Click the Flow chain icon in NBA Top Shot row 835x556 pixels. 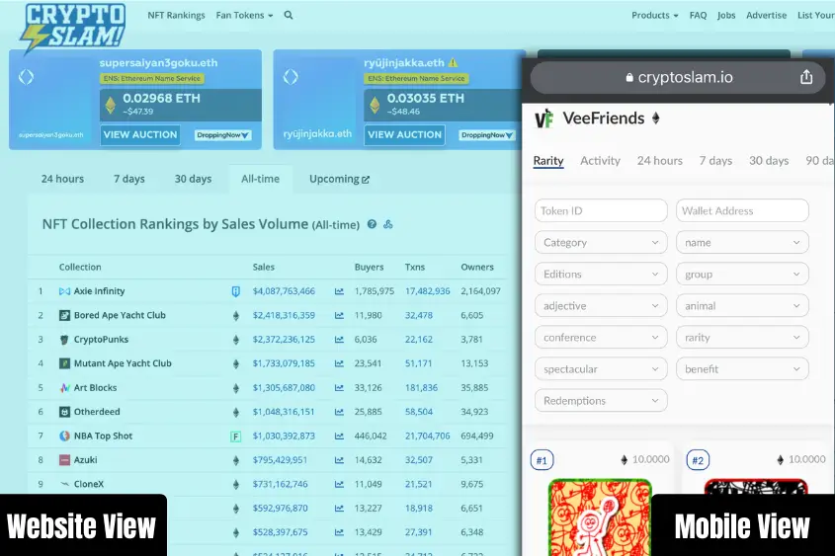pos(235,437)
